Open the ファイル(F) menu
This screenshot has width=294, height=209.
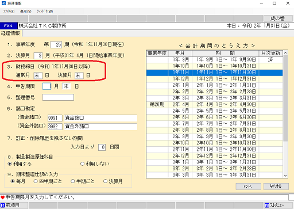click(9, 12)
